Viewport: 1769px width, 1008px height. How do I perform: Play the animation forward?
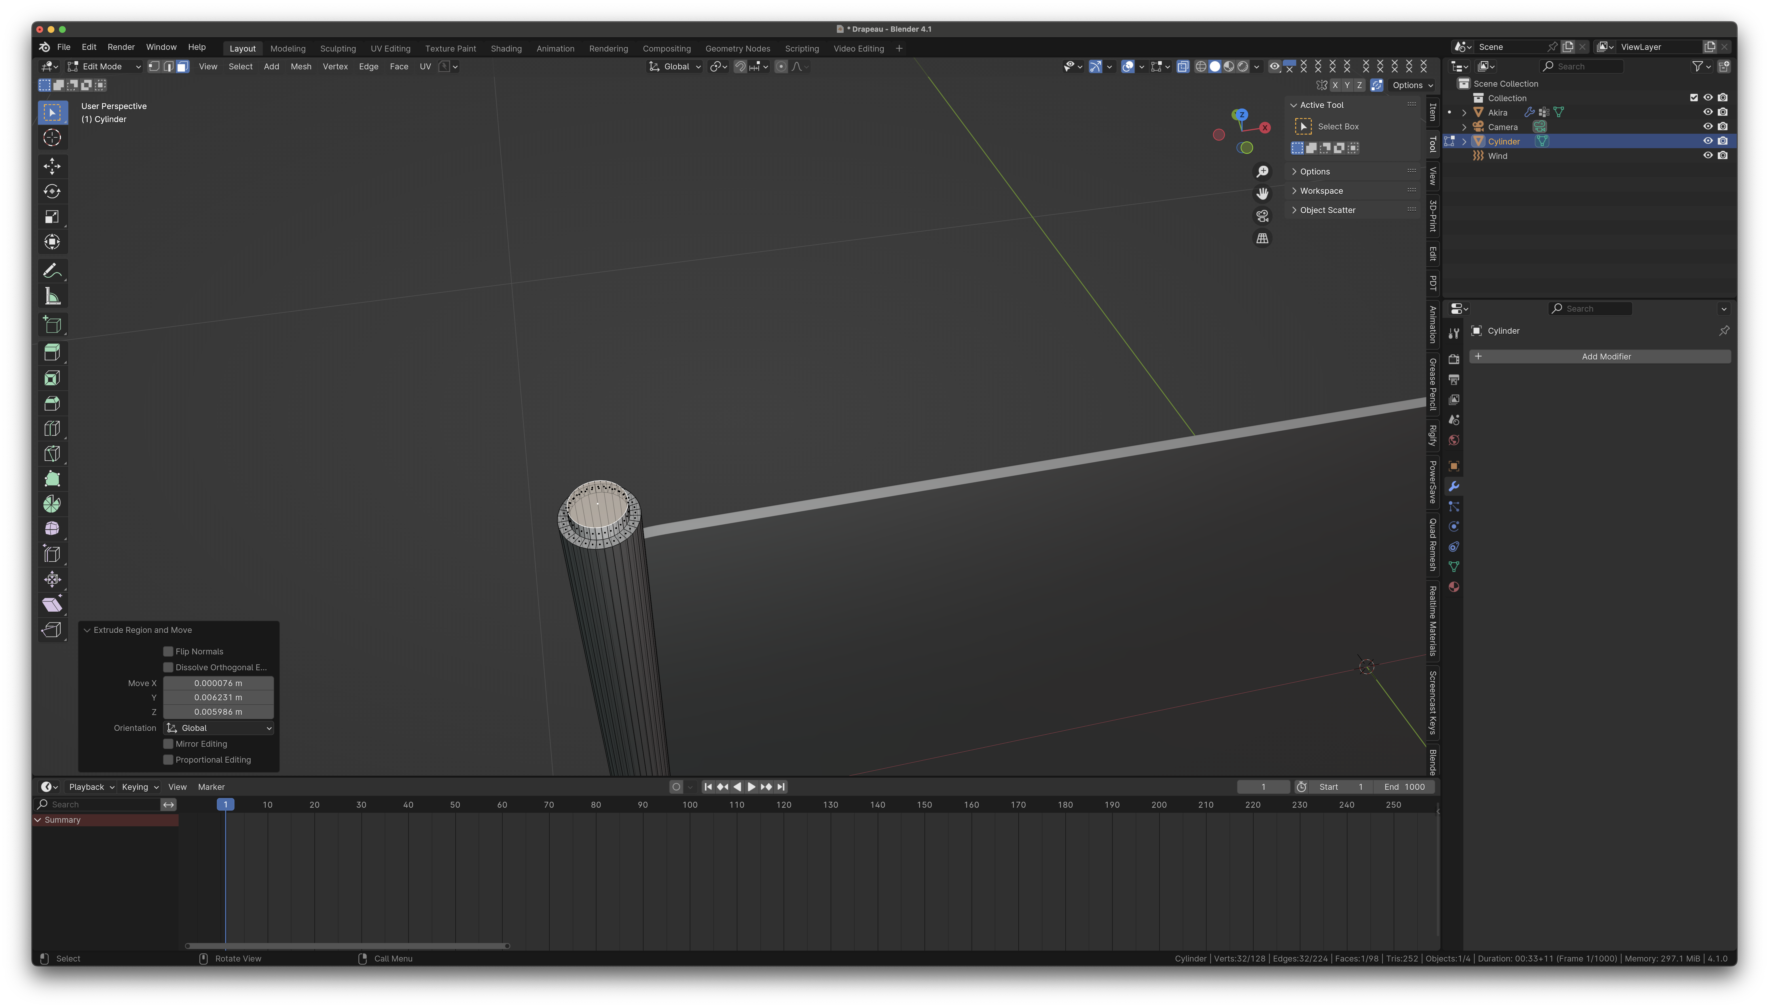pyautogui.click(x=752, y=787)
